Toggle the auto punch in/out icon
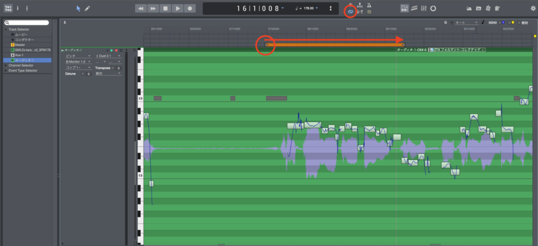 coord(359,12)
